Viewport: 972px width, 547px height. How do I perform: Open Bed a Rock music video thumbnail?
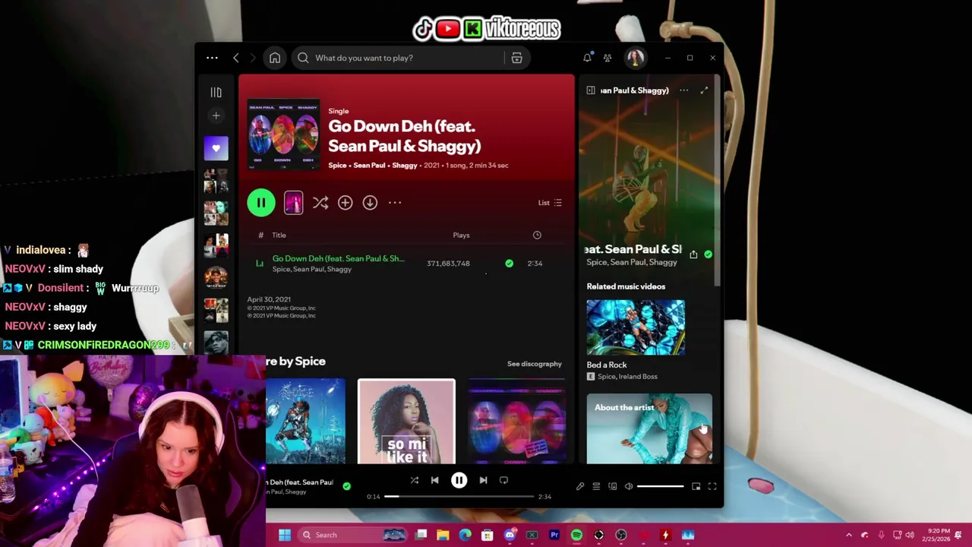pyautogui.click(x=636, y=327)
